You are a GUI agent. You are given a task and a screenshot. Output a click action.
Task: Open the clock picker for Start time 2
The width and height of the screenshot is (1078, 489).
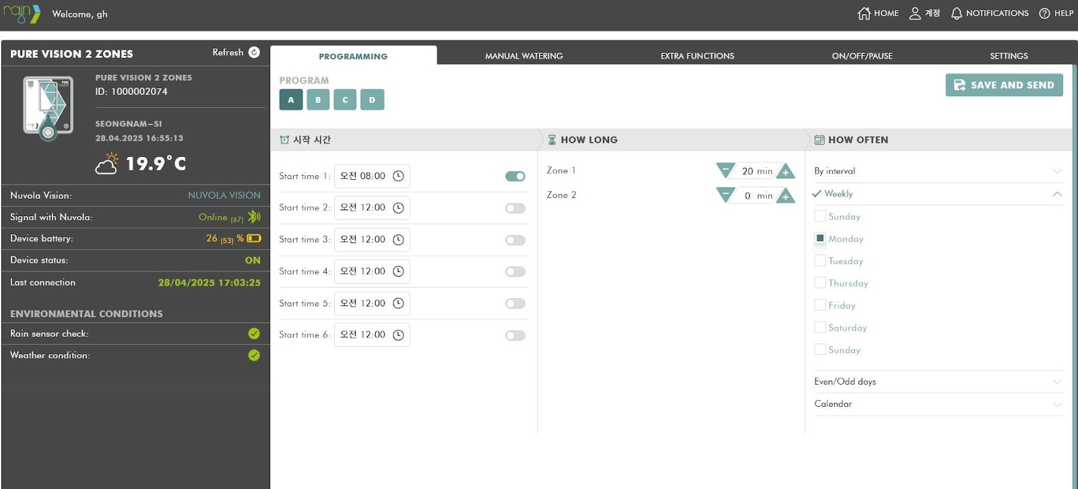(x=398, y=208)
